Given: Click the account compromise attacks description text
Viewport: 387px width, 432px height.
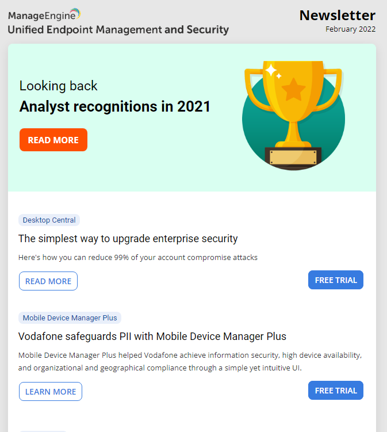Looking at the screenshot, I should pos(138,257).
